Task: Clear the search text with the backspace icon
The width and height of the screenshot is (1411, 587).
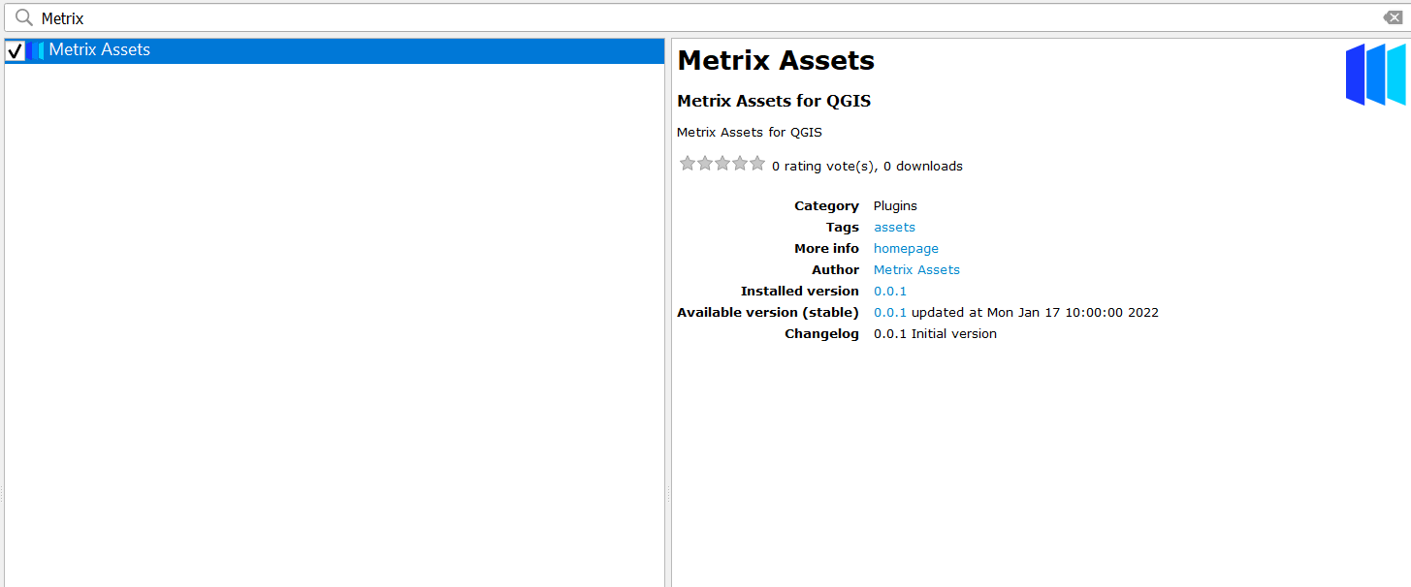Action: click(x=1392, y=17)
